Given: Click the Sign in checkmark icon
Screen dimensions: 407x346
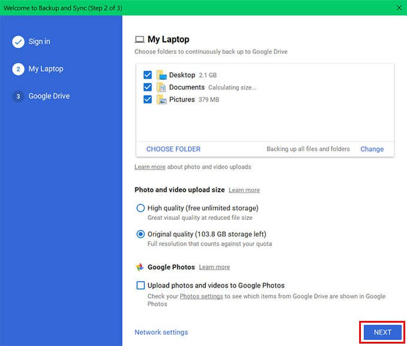Looking at the screenshot, I should coord(18,42).
